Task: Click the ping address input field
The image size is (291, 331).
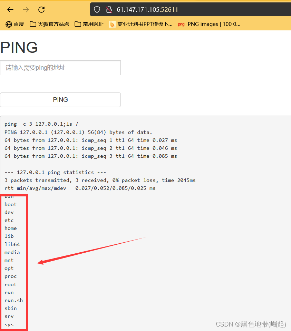Action: coord(60,68)
